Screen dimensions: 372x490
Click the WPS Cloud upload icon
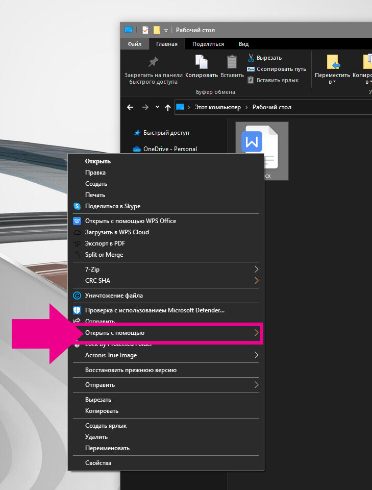[x=77, y=233]
